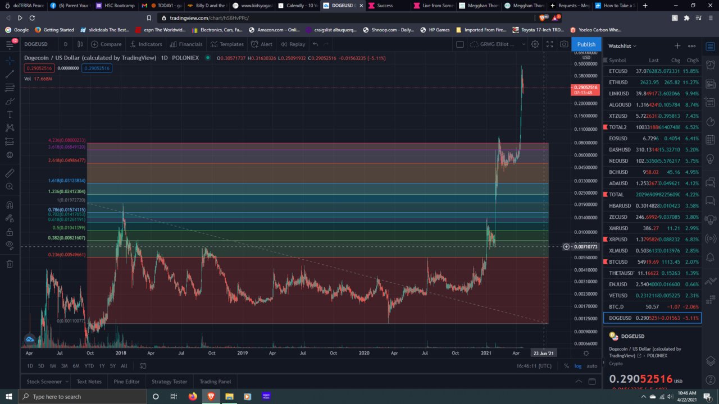The width and height of the screenshot is (719, 404).
Task: Open the main hamburger menu
Action: [9, 44]
